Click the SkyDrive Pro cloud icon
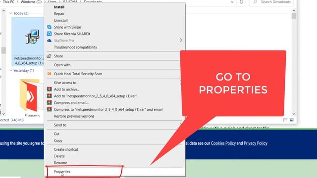The height and width of the screenshot is (178, 317). (x=49, y=41)
